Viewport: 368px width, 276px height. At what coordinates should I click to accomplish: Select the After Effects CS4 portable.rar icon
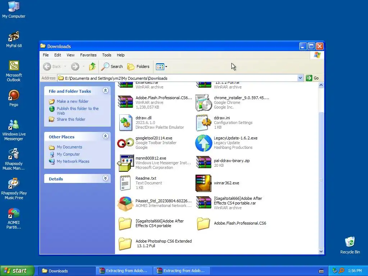tap(203, 203)
